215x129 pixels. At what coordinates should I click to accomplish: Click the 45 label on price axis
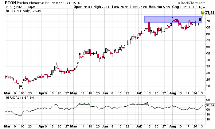208,53
